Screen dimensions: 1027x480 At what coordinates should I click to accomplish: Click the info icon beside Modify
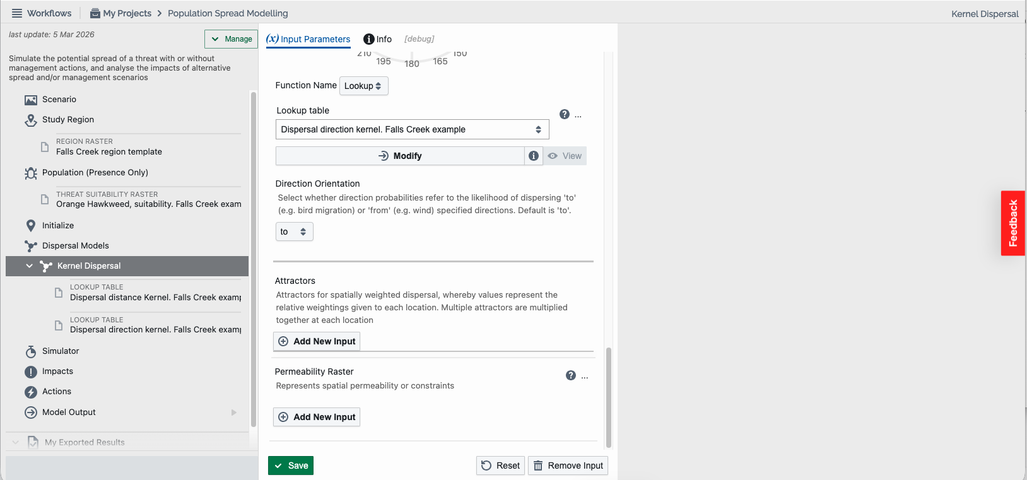534,156
